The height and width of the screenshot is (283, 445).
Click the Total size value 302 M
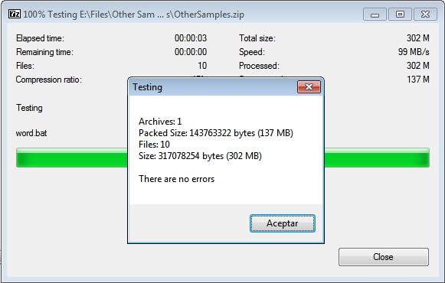(417, 38)
